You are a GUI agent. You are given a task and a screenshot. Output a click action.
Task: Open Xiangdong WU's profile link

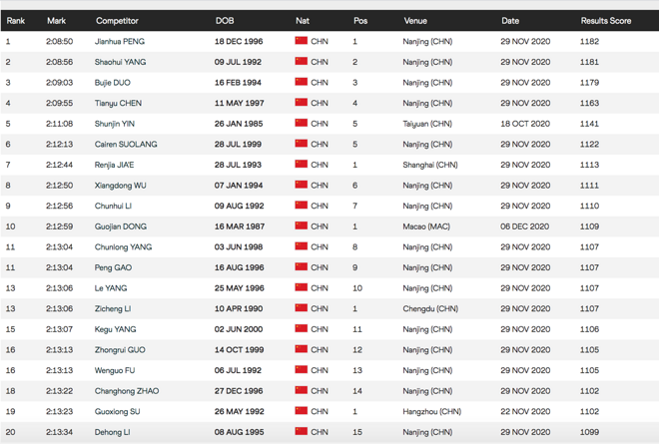point(120,186)
